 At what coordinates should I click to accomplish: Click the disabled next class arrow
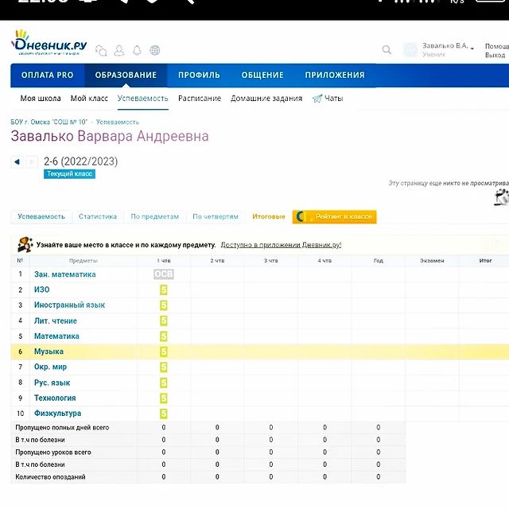click(x=32, y=161)
